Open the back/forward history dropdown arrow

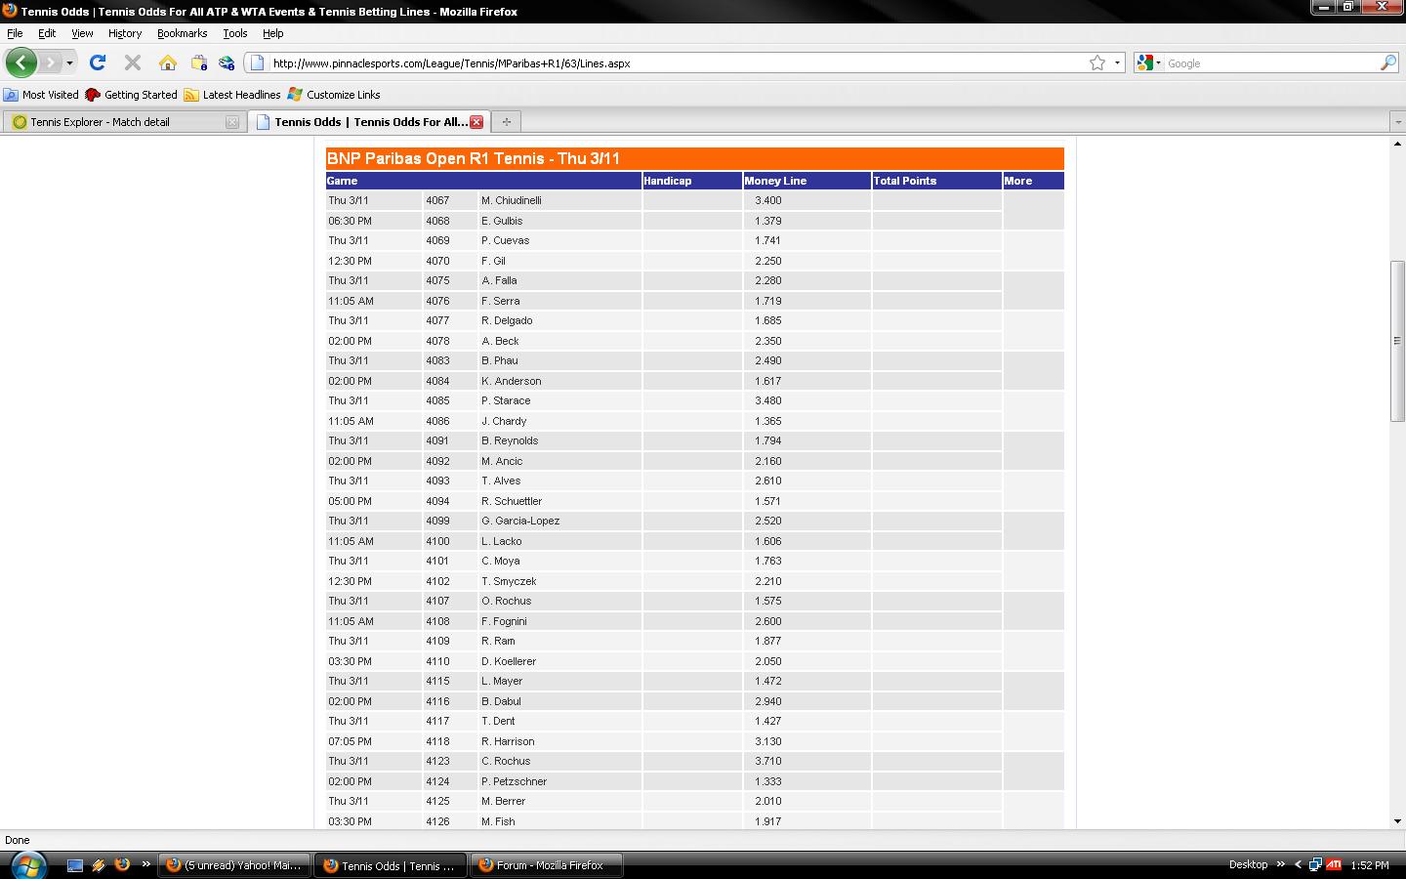69,63
